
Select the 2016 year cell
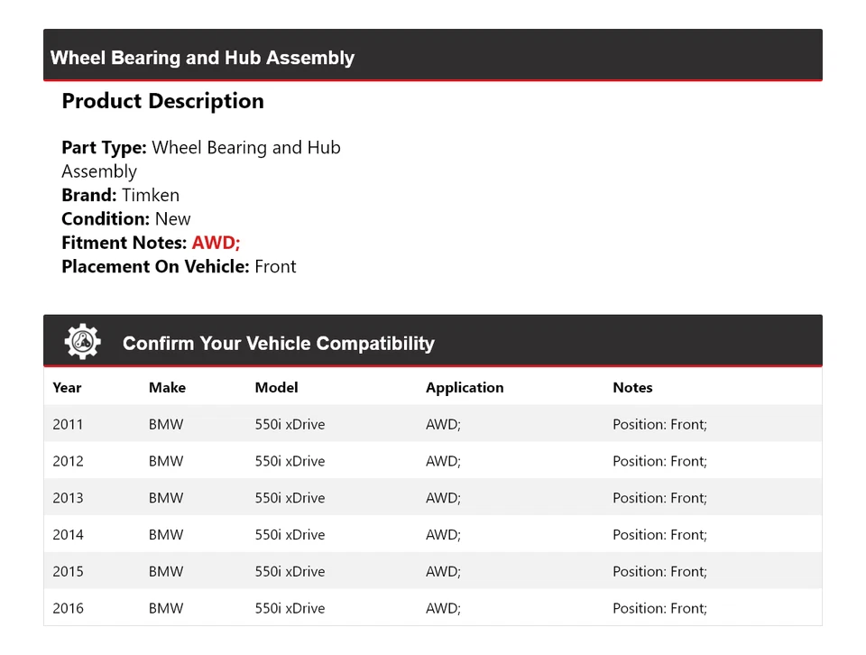click(x=68, y=608)
